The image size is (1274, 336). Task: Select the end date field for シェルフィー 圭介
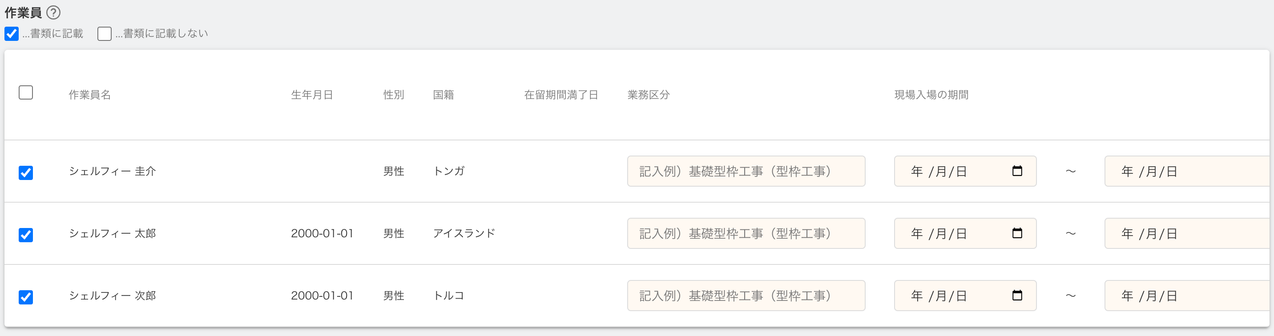[x=1187, y=171]
